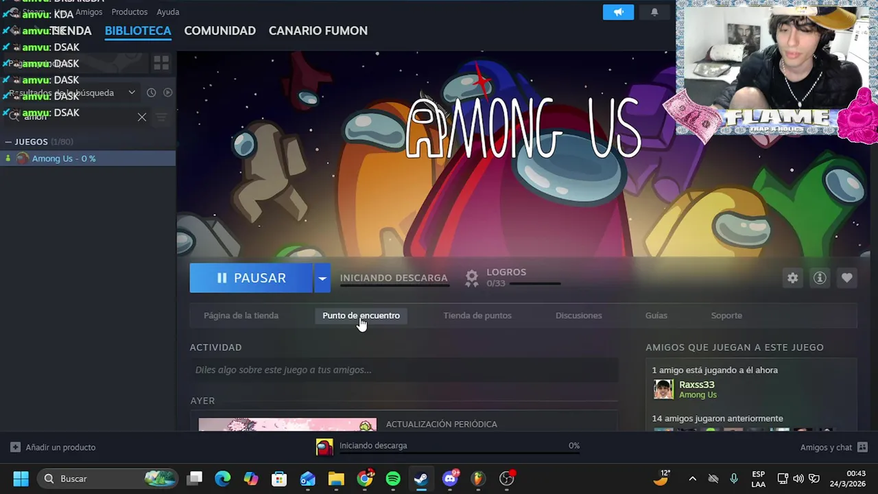Image resolution: width=878 pixels, height=494 pixels.
Task: Launch Microsoft Edge from taskbar
Action: (222, 478)
